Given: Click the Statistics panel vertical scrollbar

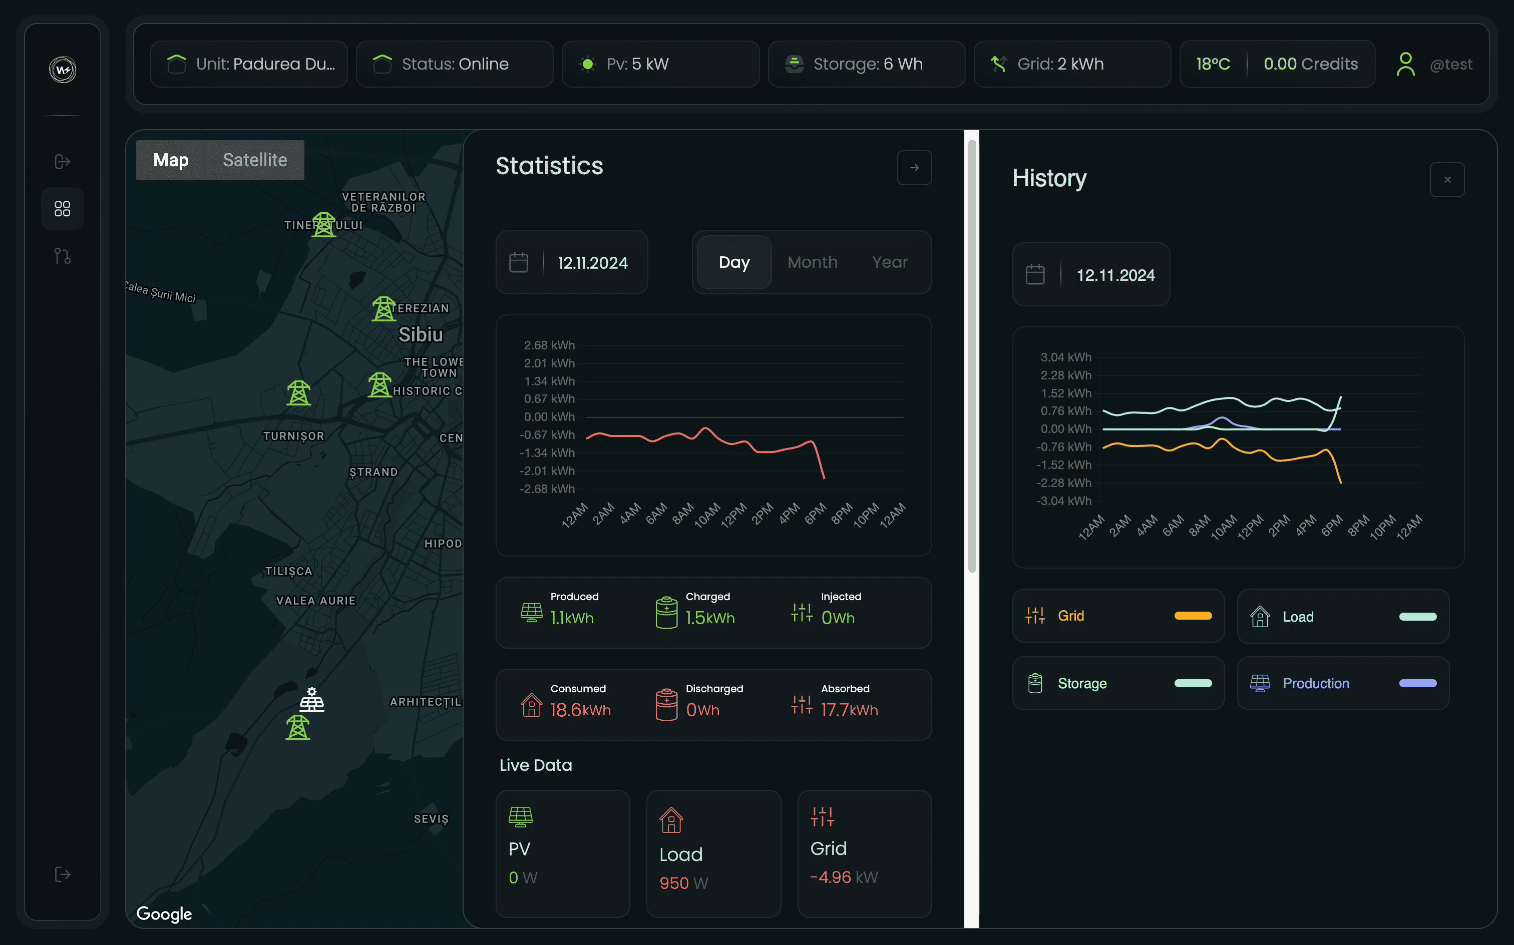Looking at the screenshot, I should tap(971, 356).
